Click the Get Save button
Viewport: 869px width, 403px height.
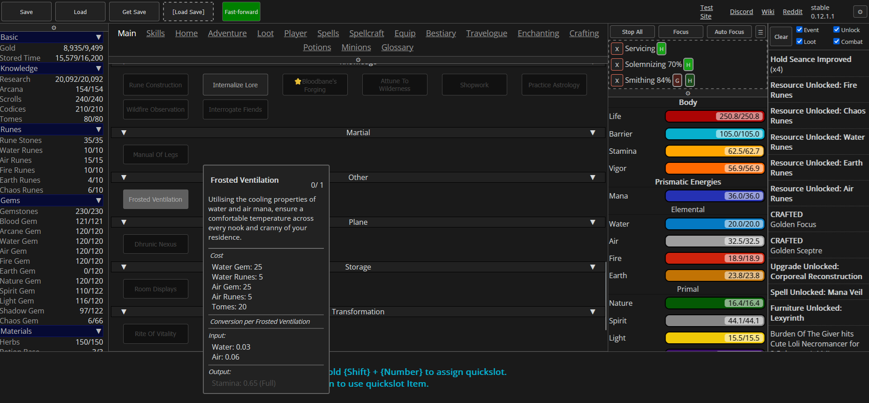(134, 12)
